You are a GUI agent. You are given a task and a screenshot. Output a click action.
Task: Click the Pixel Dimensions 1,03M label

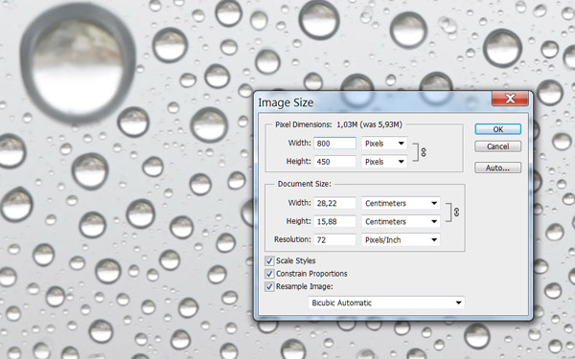pyautogui.click(x=339, y=124)
